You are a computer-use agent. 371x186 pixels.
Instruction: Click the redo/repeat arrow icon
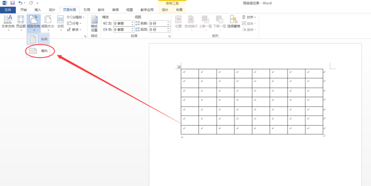pos(31,3)
